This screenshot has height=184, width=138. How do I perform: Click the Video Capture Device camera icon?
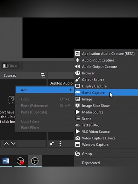(x=77, y=138)
